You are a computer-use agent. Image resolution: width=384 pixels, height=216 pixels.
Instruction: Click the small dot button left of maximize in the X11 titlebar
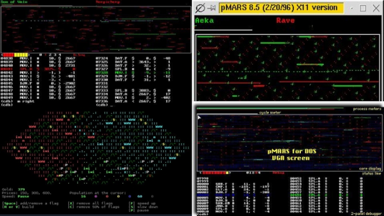[352, 8]
